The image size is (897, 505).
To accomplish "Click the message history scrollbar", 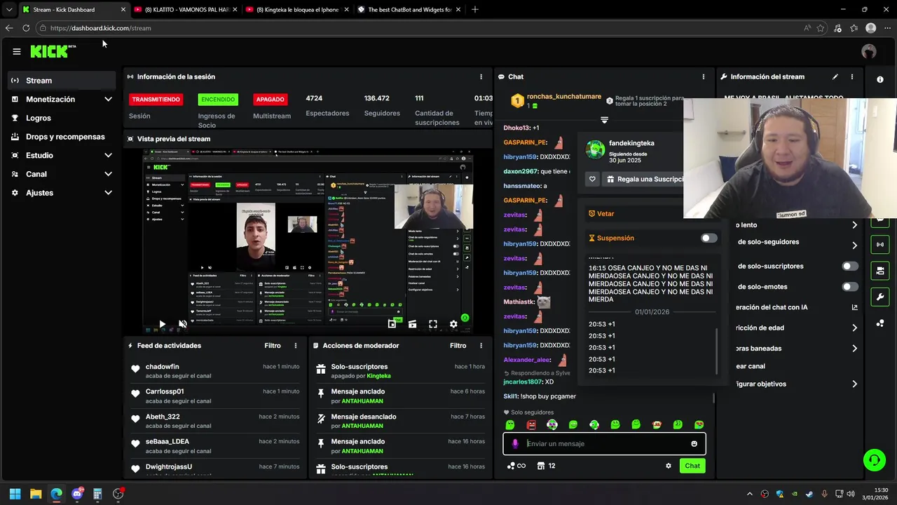I will pyautogui.click(x=717, y=351).
